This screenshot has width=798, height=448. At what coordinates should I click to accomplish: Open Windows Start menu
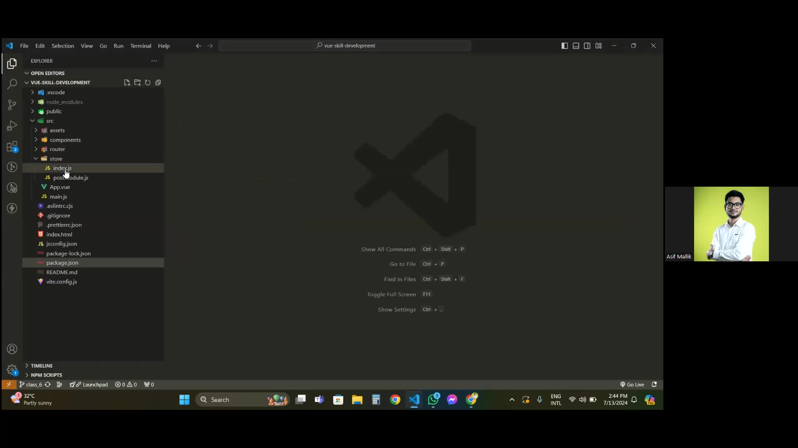click(x=185, y=399)
